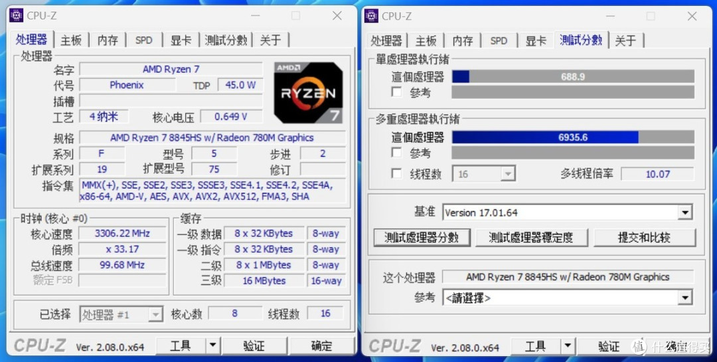Click the empty single-thread 參考 bar
717x362 pixels.
coord(573,92)
